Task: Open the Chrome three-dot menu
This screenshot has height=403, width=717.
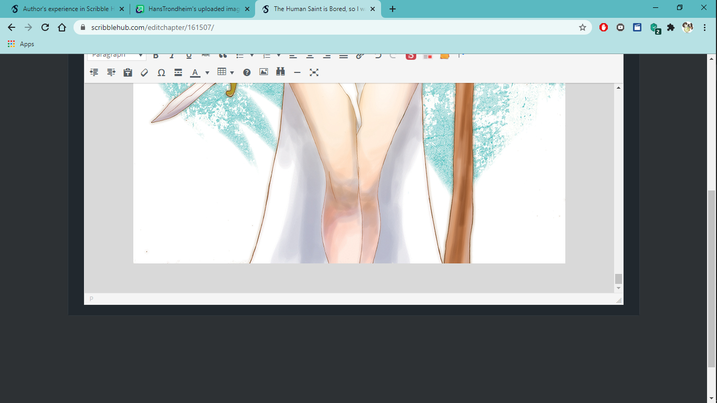Action: [x=704, y=27]
